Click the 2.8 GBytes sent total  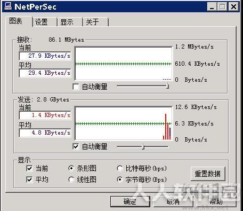53,99
